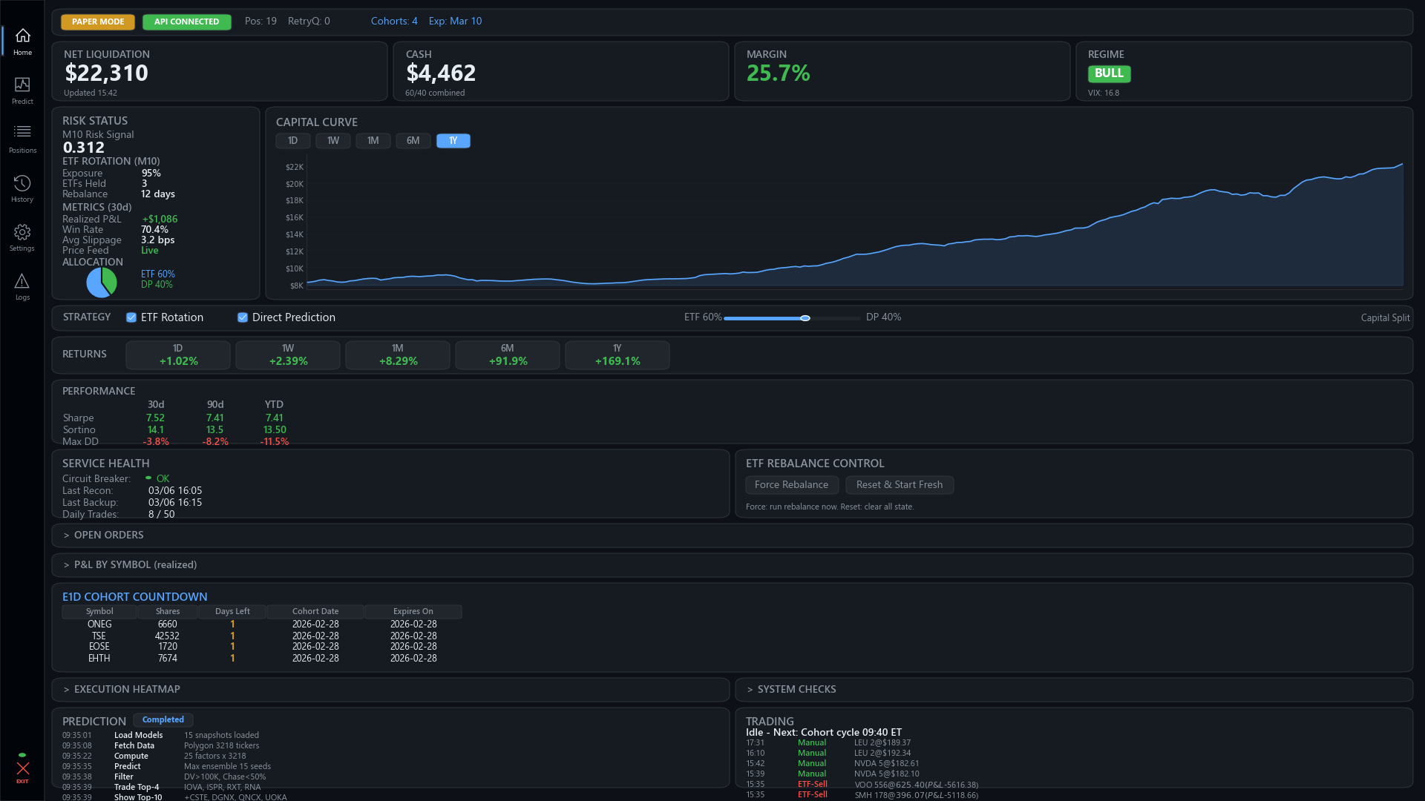1425x801 pixels.
Task: Open the Positions view
Action: 22,138
